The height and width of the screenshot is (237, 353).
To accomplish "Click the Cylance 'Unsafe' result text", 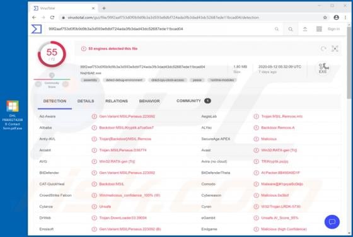I will click(105, 207).
